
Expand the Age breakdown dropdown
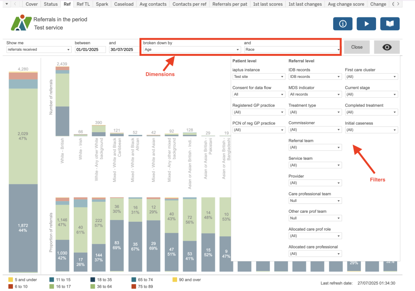(191, 49)
